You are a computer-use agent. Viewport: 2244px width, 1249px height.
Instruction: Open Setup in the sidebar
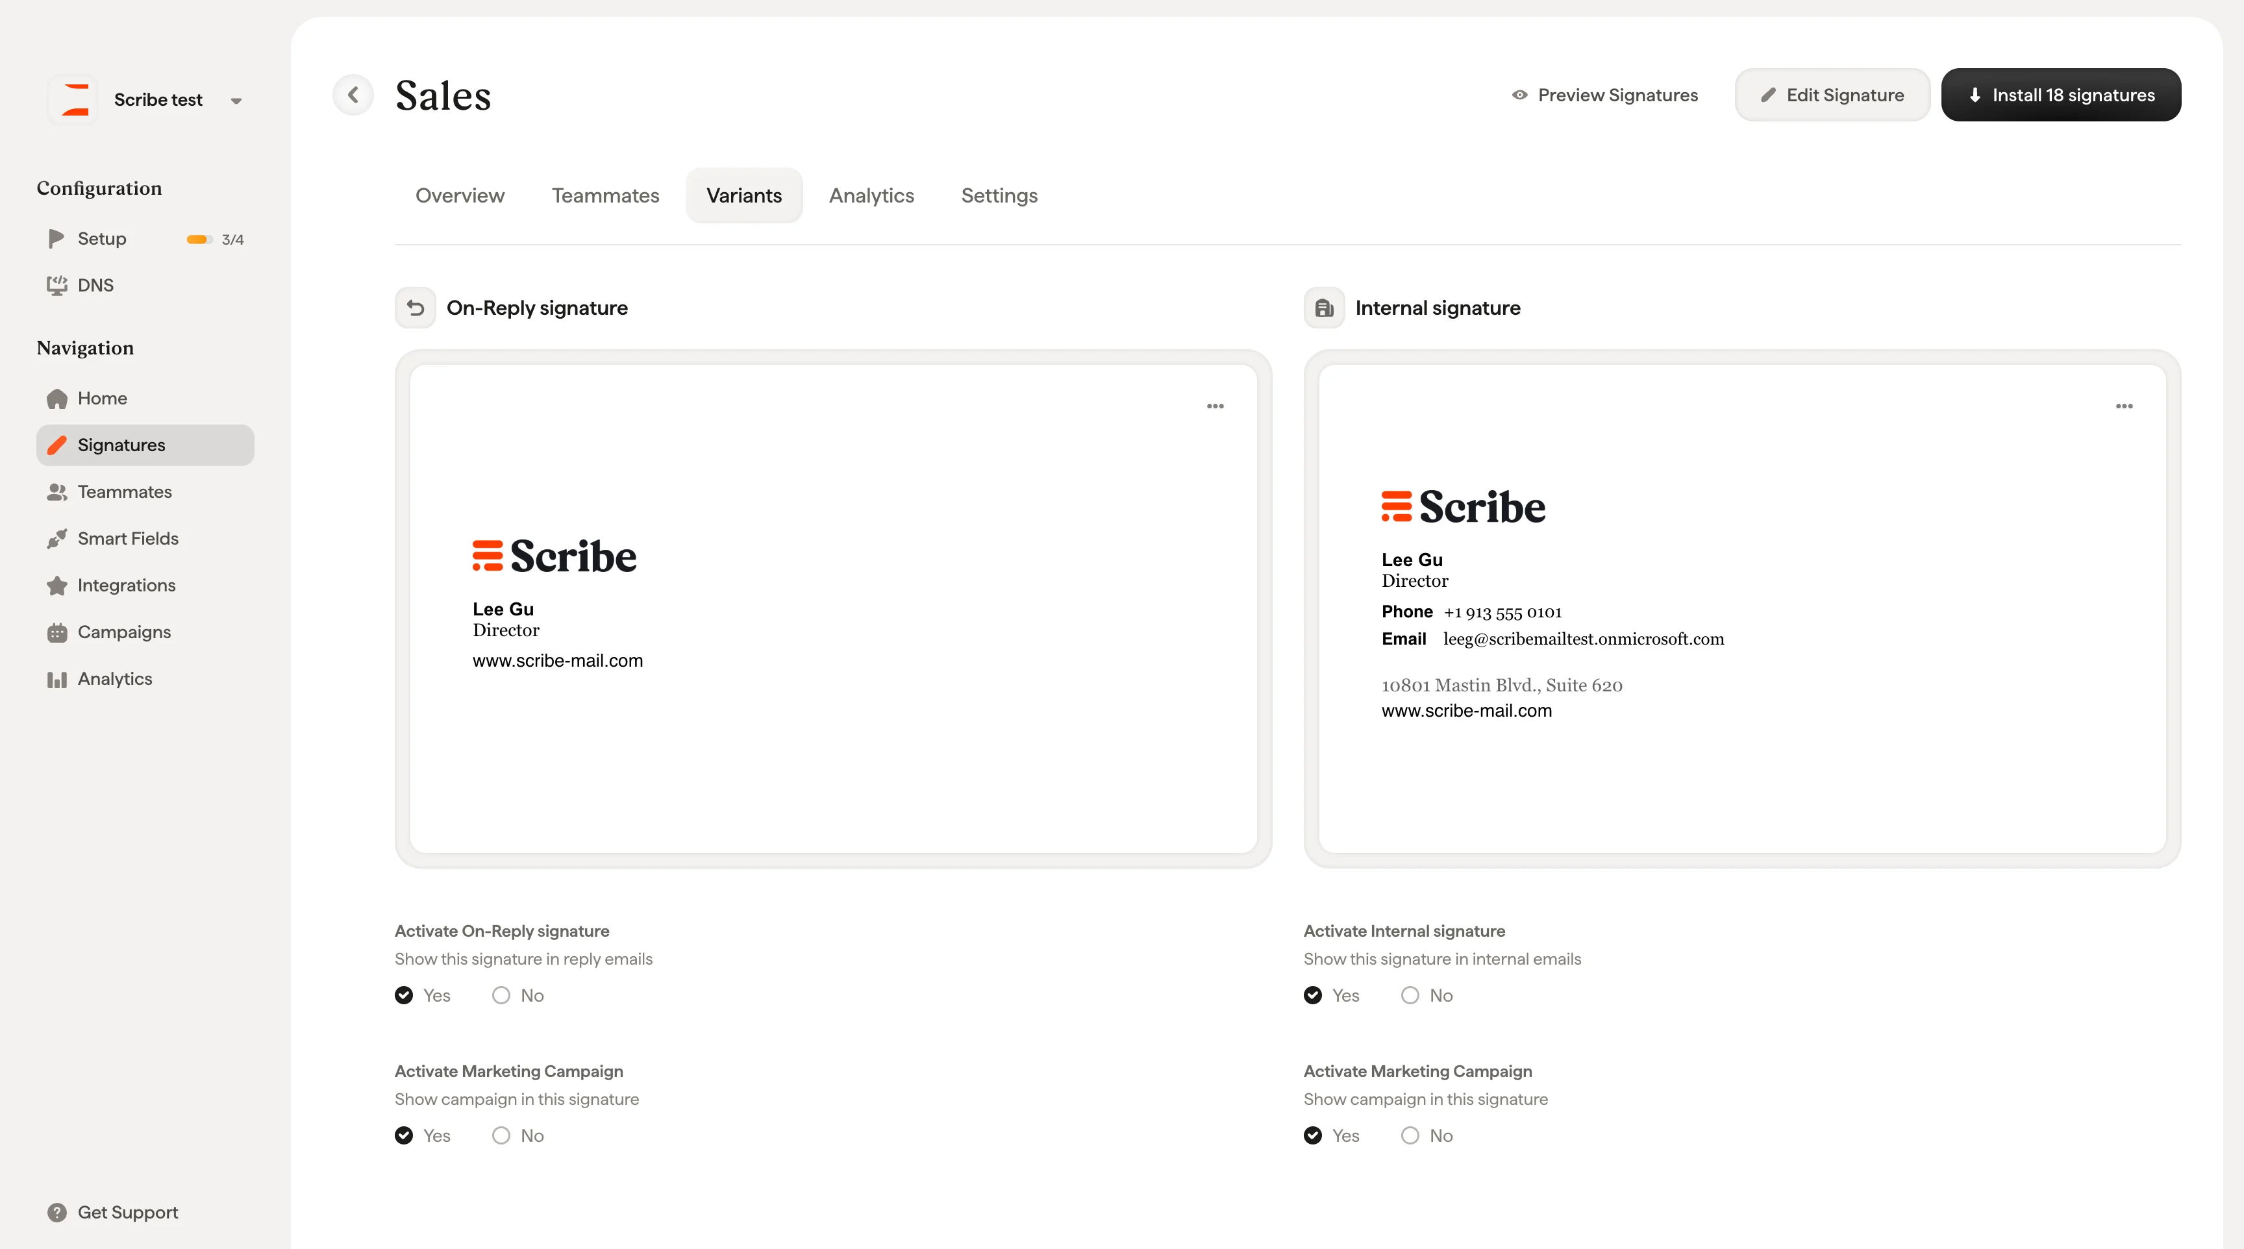pyautogui.click(x=145, y=239)
